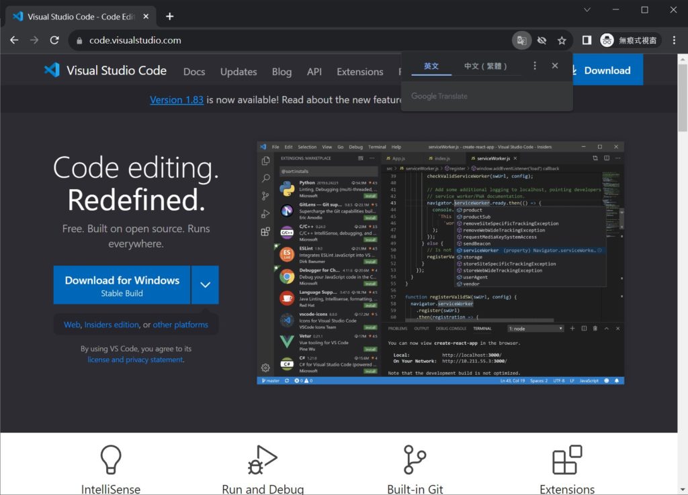
Task: Click the settings gear icon in screenshot
Action: point(265,368)
